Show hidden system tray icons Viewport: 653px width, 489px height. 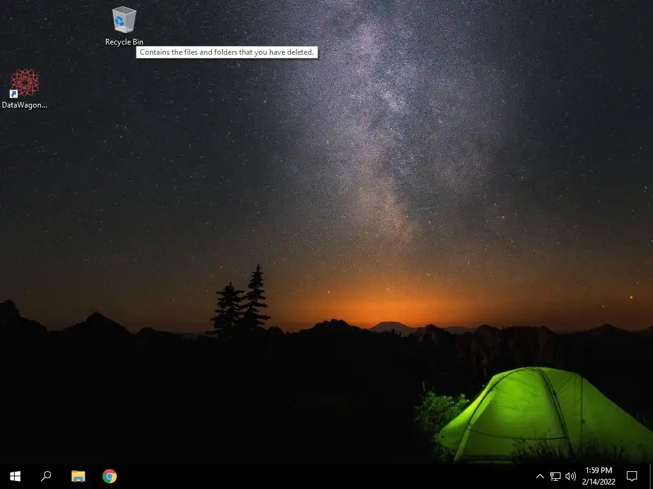coord(539,476)
